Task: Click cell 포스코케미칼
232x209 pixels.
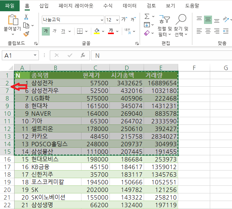Action: [56, 182]
